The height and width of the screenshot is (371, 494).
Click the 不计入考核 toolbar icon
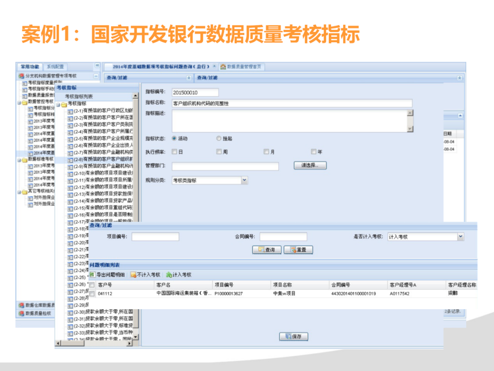tap(133, 275)
